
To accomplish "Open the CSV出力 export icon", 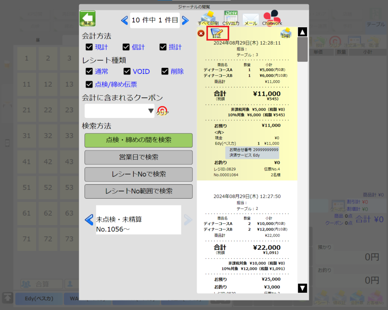I will (x=231, y=18).
